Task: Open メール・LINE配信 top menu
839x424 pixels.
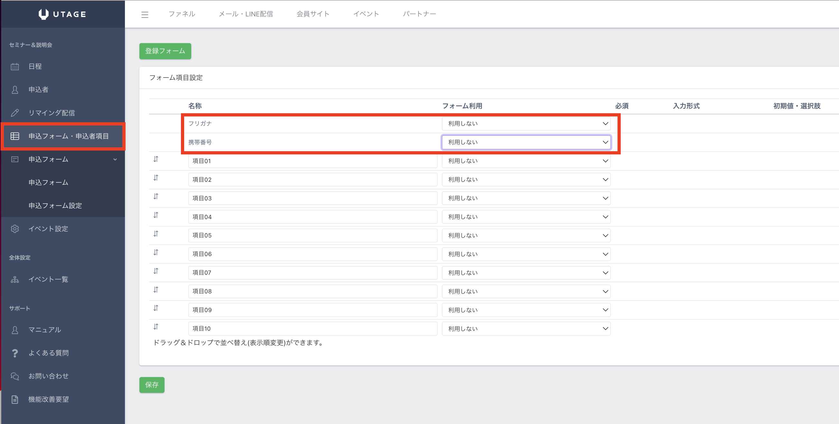Action: (x=246, y=14)
